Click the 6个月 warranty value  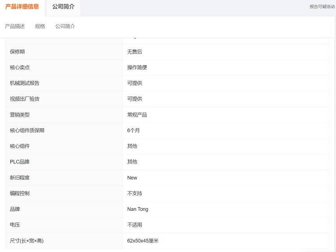coord(134,130)
